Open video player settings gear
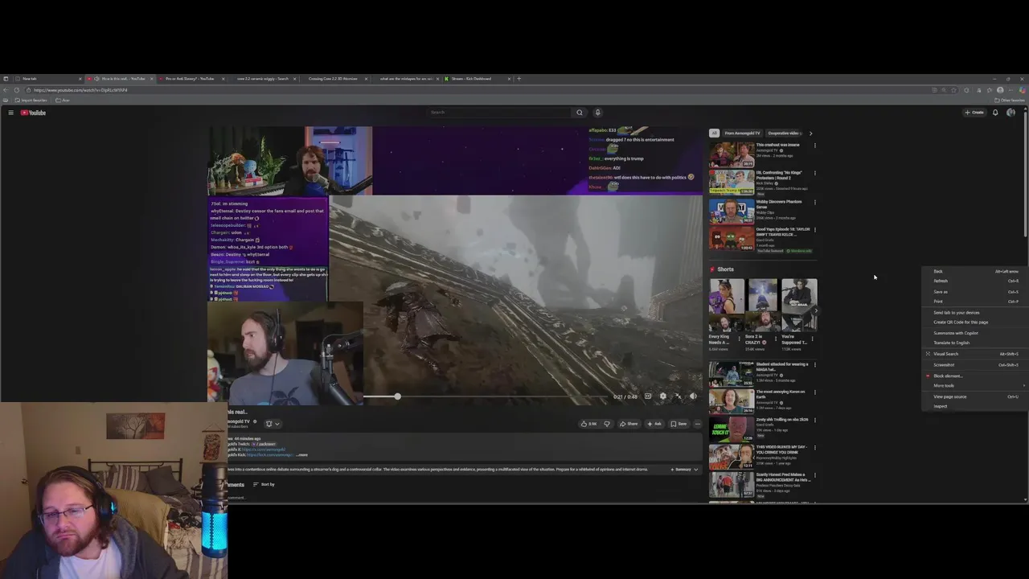This screenshot has width=1029, height=579. pos(662,396)
